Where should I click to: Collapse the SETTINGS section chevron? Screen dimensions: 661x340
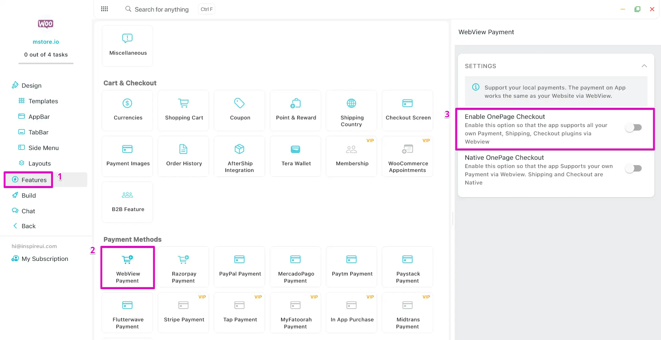644,66
